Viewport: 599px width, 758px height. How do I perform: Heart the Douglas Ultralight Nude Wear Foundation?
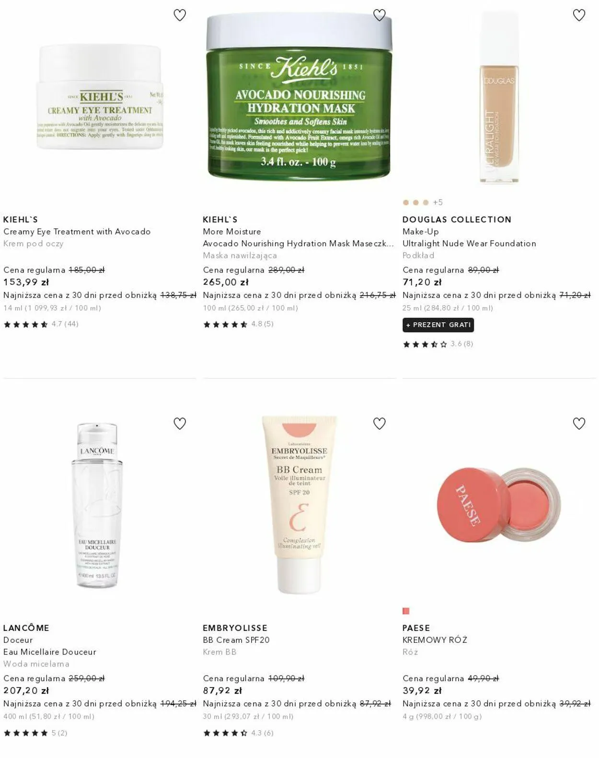click(x=579, y=15)
